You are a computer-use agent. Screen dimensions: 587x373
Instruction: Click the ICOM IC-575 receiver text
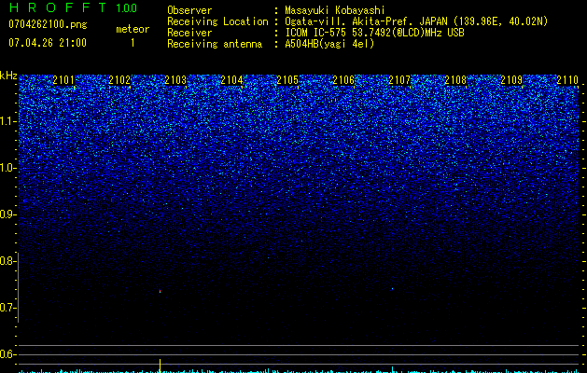click(x=374, y=33)
